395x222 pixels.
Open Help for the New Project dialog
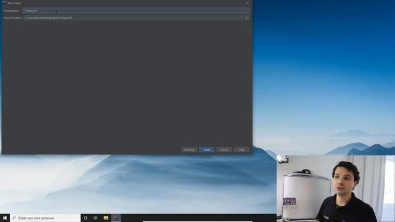coord(241,150)
